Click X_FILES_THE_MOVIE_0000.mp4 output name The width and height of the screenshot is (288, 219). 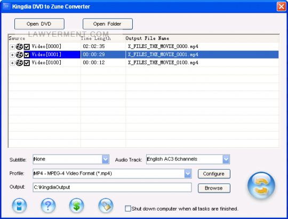coord(163,46)
